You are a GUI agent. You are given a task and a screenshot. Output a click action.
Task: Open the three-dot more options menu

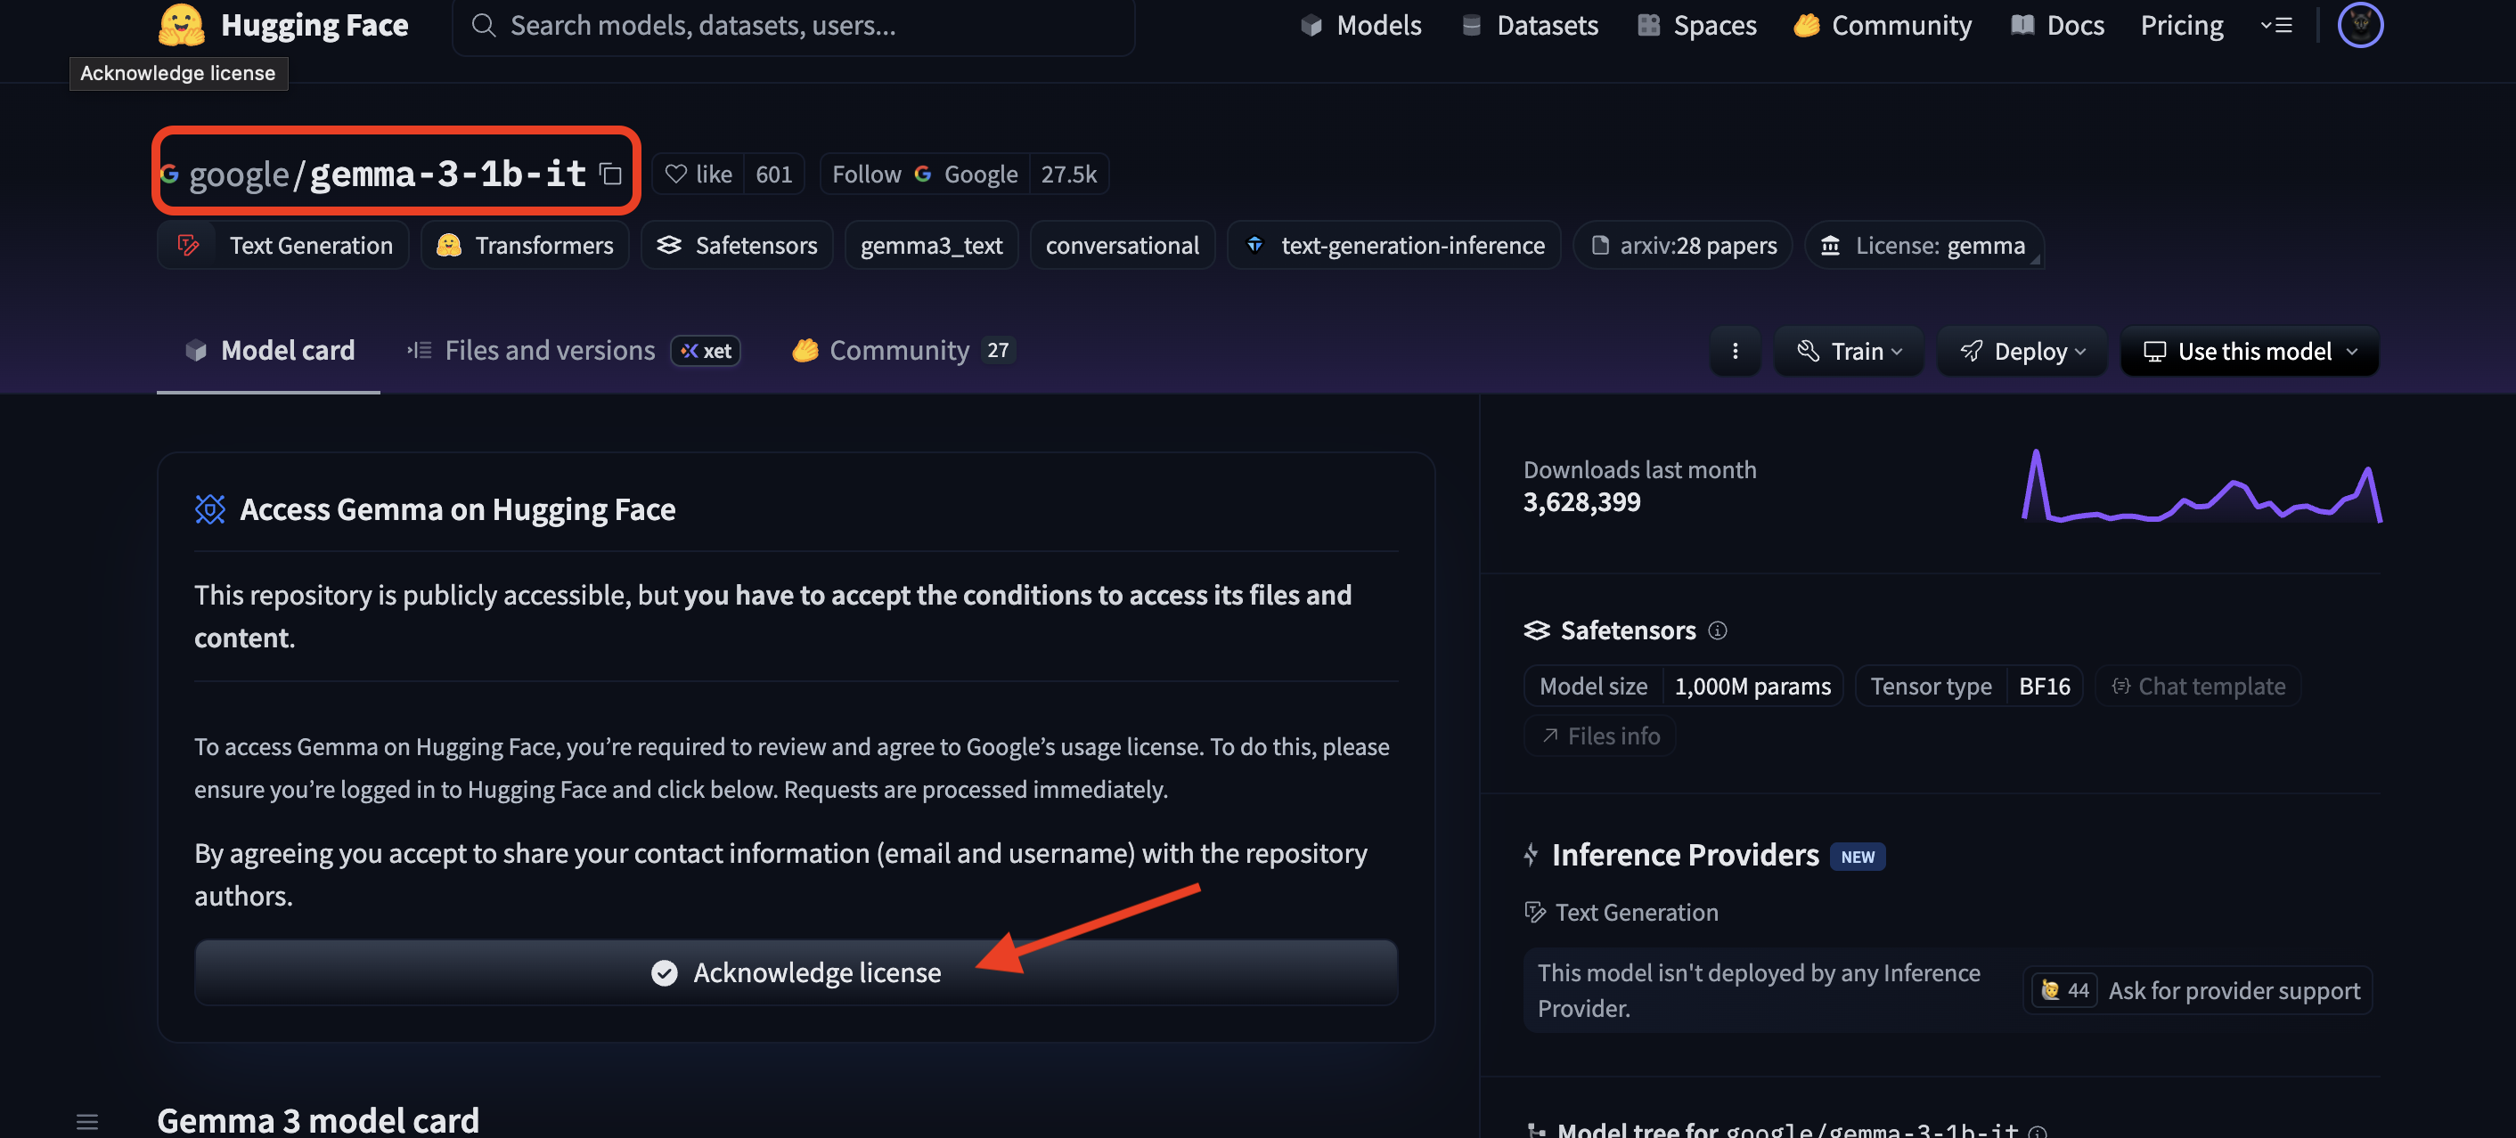tap(1735, 352)
